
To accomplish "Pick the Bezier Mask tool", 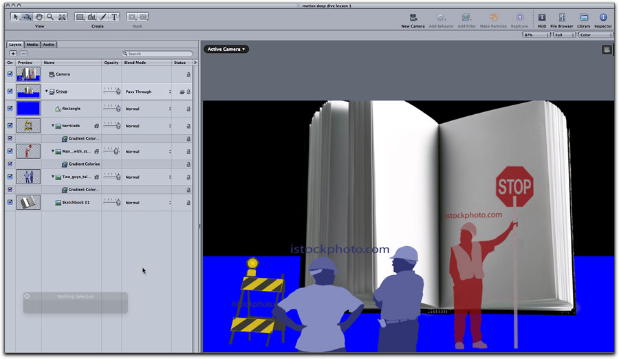I will [x=143, y=17].
